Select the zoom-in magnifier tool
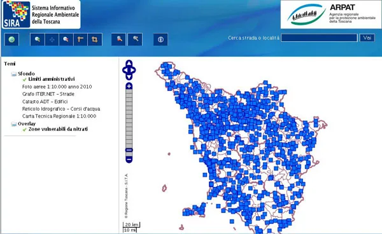This screenshot has height=234, width=382. coord(38,39)
